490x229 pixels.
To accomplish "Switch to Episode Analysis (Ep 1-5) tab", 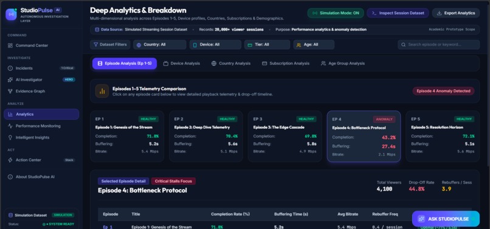I will click(125, 63).
